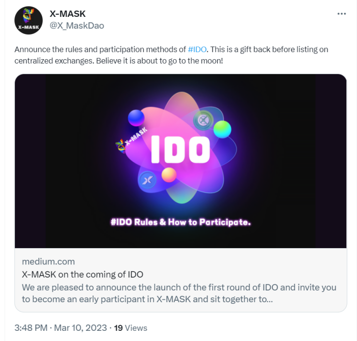The image size is (357, 341).
Task: Click the X-MASK profile avatar
Action: point(29,20)
